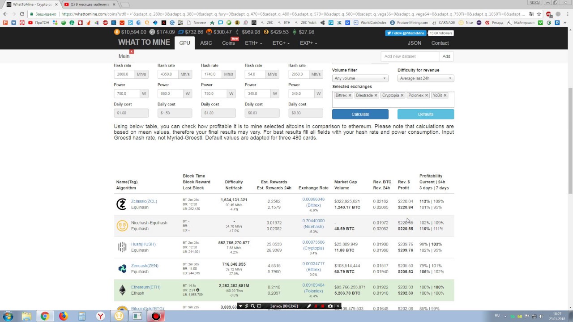Click the pencil draw icon in recorder bar
This screenshot has width=573, height=322.
pos(309,306)
